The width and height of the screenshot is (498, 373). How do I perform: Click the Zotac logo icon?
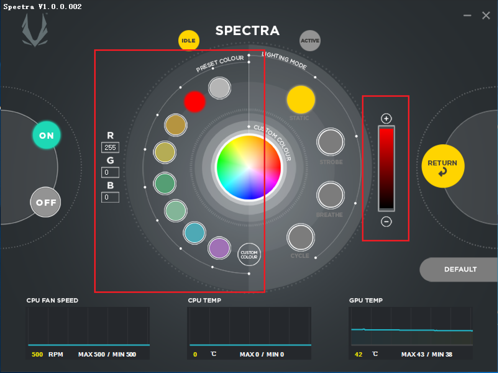coord(35,30)
